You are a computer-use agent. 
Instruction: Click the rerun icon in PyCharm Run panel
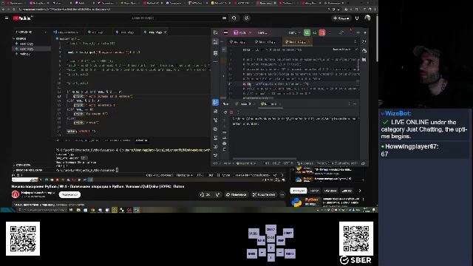click(x=225, y=112)
